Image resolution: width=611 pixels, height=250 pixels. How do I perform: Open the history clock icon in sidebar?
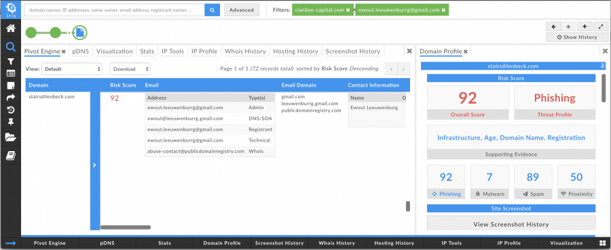(x=10, y=110)
